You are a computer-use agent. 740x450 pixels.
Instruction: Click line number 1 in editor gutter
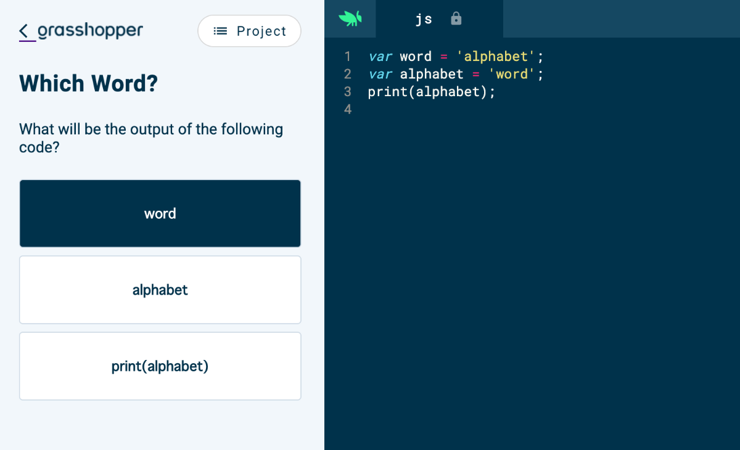(348, 57)
